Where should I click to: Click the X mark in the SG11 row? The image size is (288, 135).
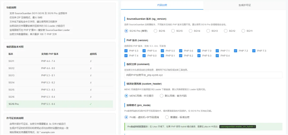click(x=91, y=61)
